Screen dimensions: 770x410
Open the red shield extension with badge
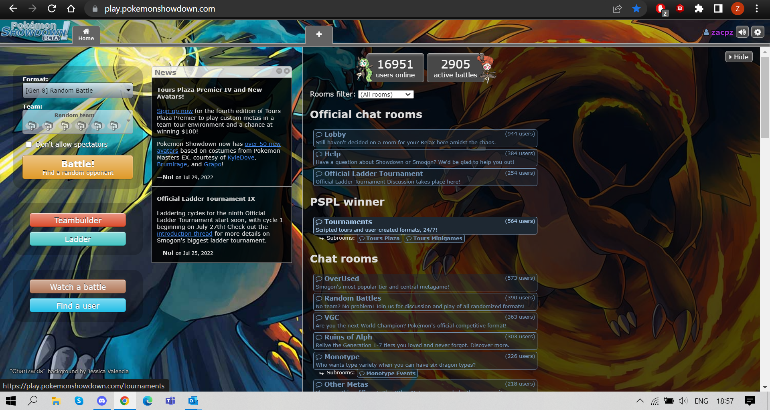pyautogui.click(x=661, y=9)
